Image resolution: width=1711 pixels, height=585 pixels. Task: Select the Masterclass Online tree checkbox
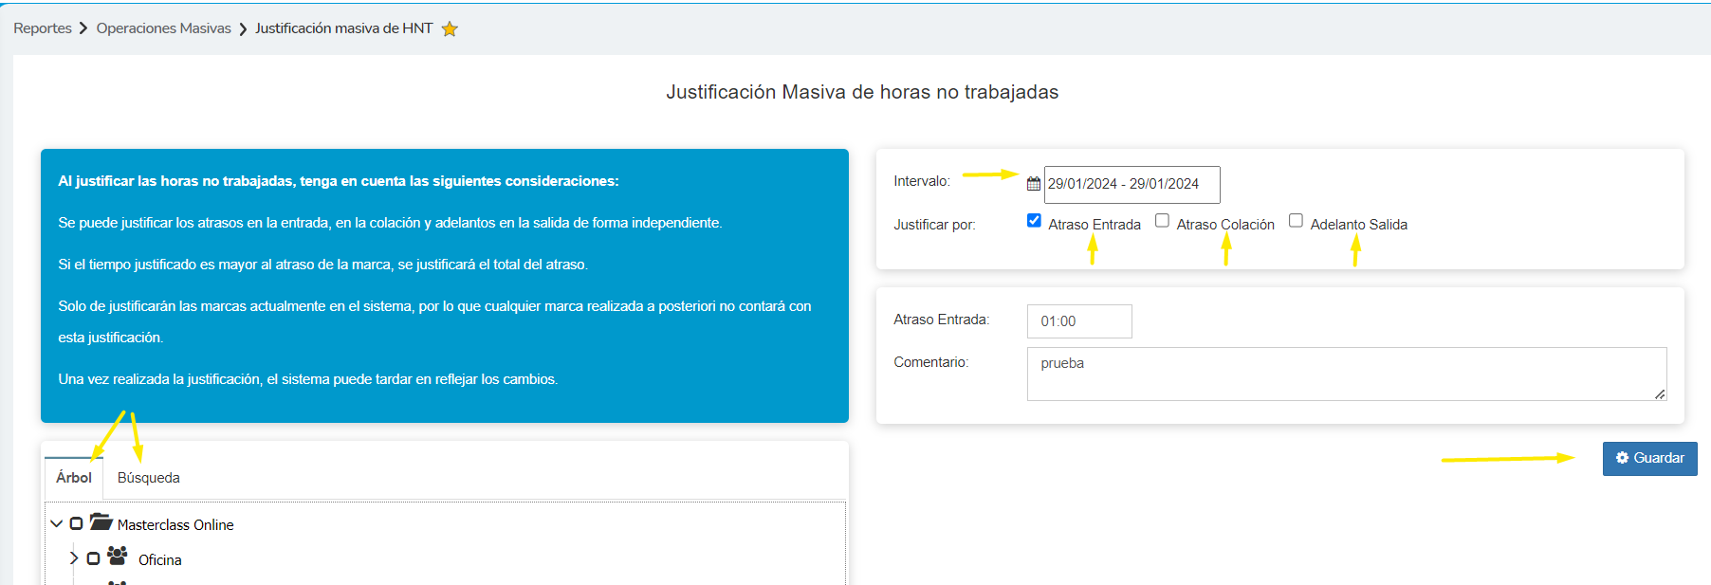tap(77, 523)
